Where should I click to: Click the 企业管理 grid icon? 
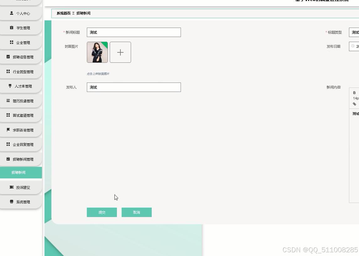[12, 42]
